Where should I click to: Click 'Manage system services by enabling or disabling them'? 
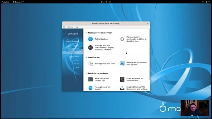pos(136,39)
